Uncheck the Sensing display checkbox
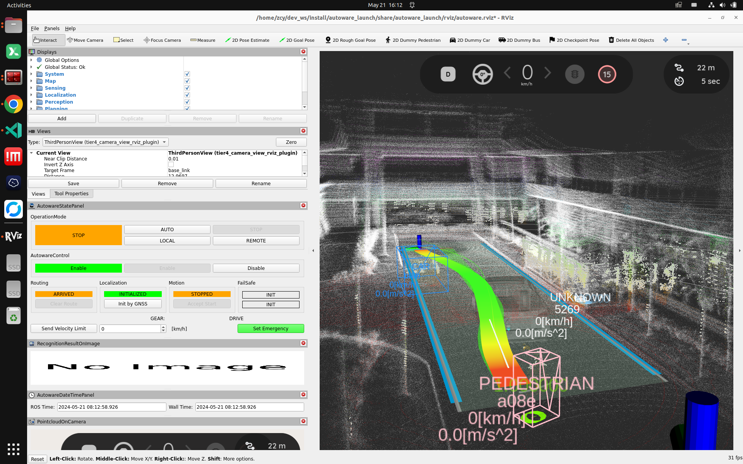Screen dimensions: 743x464 pyautogui.click(x=187, y=88)
